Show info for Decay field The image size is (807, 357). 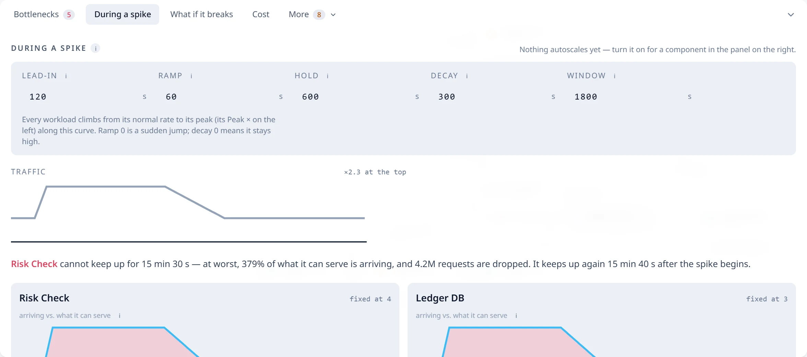pos(467,76)
